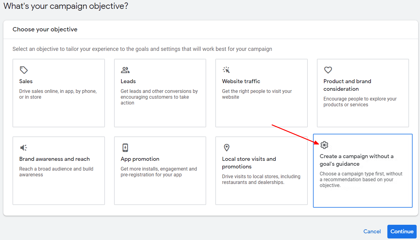This screenshot has height=240, width=420.
Task: Choose Local store visits and promotions
Action: 261,171
